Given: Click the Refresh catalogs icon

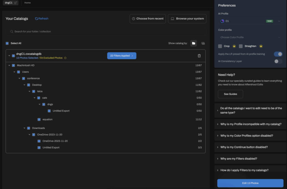Looking at the screenshot, I should pyautogui.click(x=36, y=19).
